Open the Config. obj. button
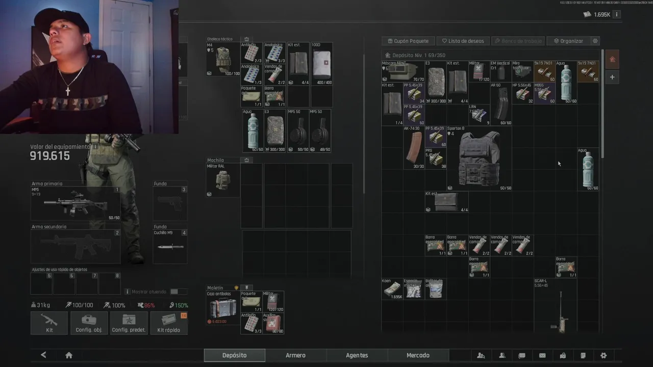The image size is (653, 367). [x=89, y=323]
